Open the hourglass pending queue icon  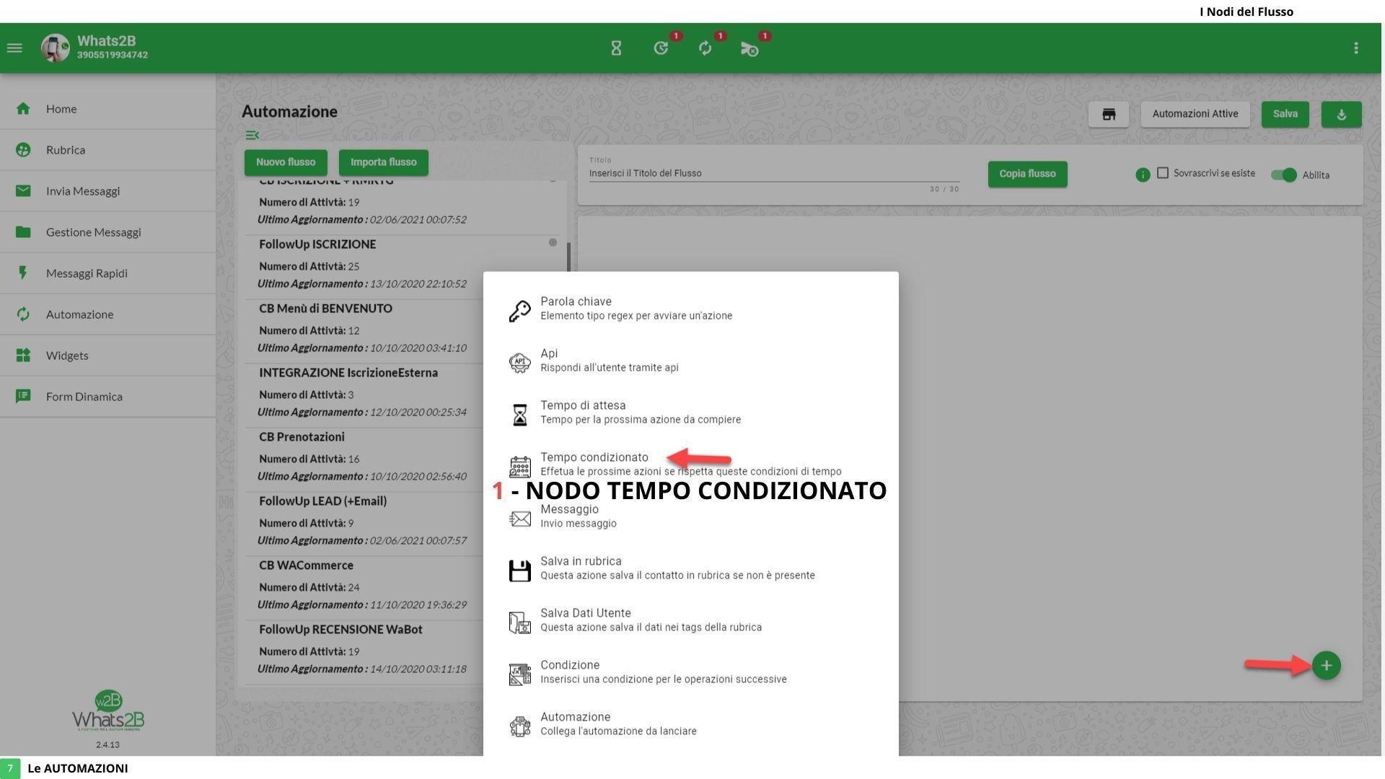pyautogui.click(x=616, y=48)
